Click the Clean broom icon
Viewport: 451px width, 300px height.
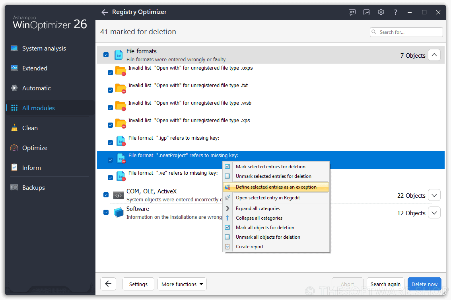14,128
